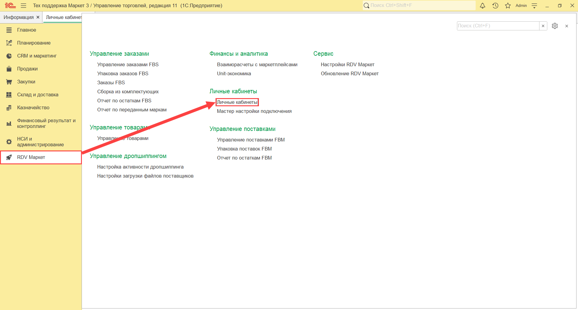Close the Информация tab
Viewport: 578px width, 310px height.
38,17
